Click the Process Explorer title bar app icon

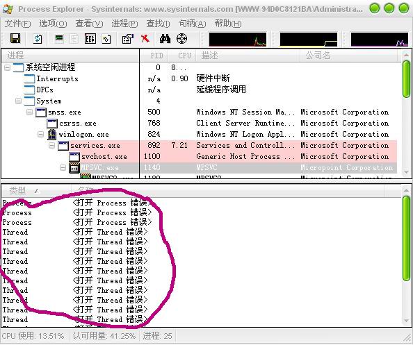[x=8, y=9]
